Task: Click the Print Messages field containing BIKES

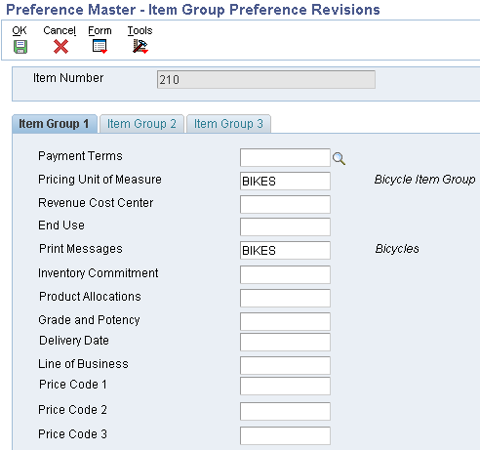Action: click(285, 250)
